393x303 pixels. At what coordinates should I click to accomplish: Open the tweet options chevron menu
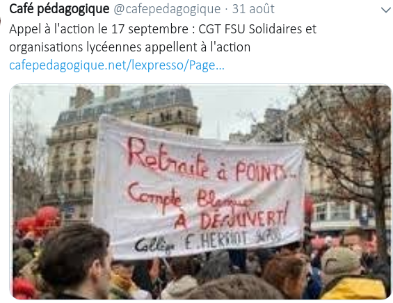[x=386, y=10]
